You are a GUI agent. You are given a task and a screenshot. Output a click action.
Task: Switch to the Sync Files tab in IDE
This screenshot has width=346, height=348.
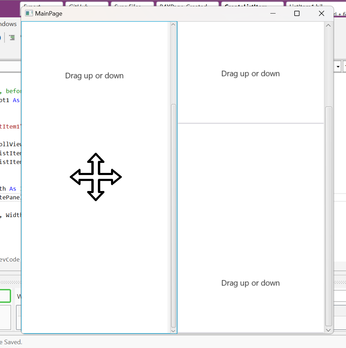[132, 4]
